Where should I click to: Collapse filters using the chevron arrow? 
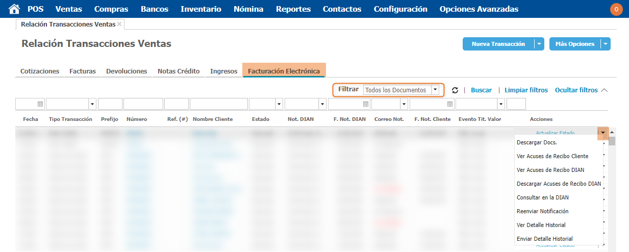pyautogui.click(x=605, y=90)
